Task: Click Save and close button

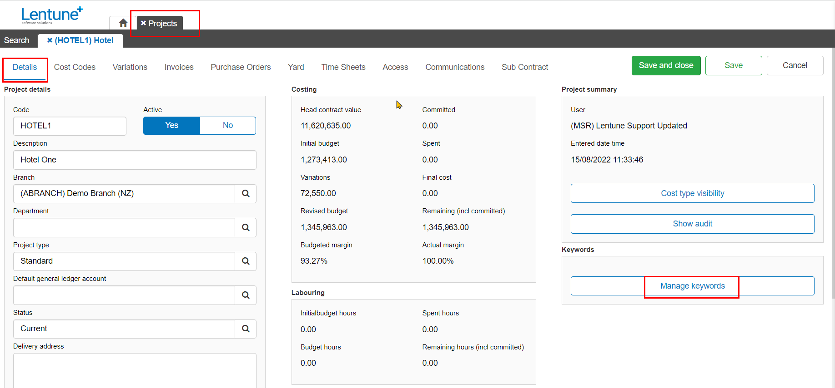Action: coord(666,66)
